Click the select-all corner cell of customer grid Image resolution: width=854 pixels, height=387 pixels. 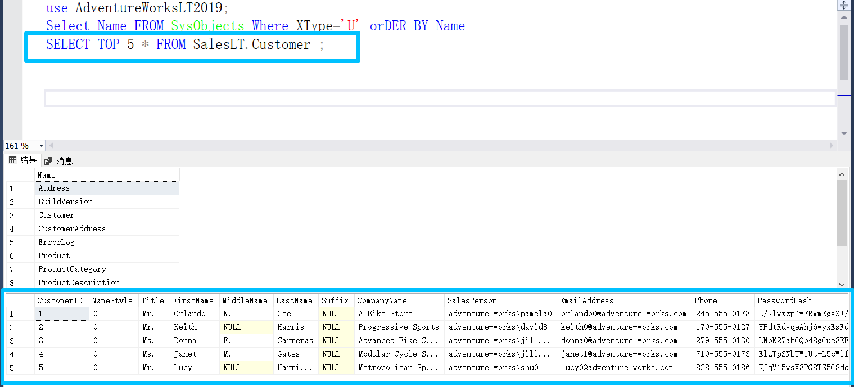pyautogui.click(x=20, y=300)
